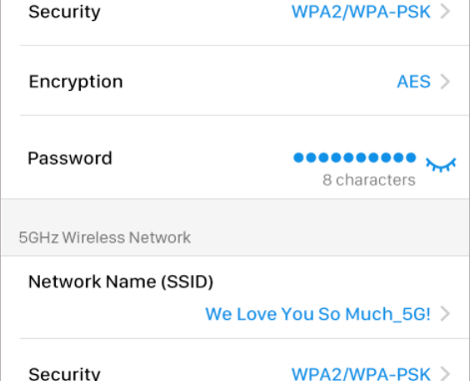
Task: Open Encryption setting row
Action: pyautogui.click(x=235, y=81)
